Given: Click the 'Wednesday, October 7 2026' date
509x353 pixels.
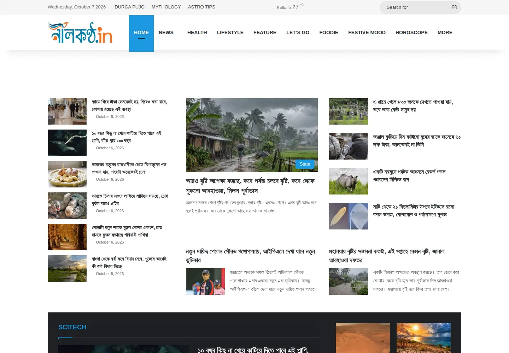Looking at the screenshot, I should [77, 7].
